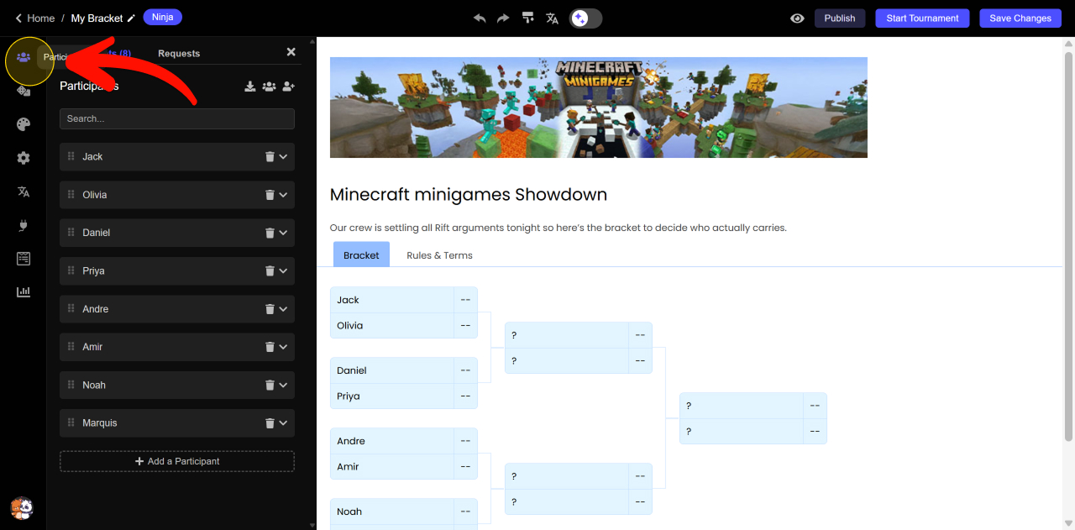Click the page vertical scrollbar
The width and height of the screenshot is (1075, 530).
click(x=1068, y=252)
